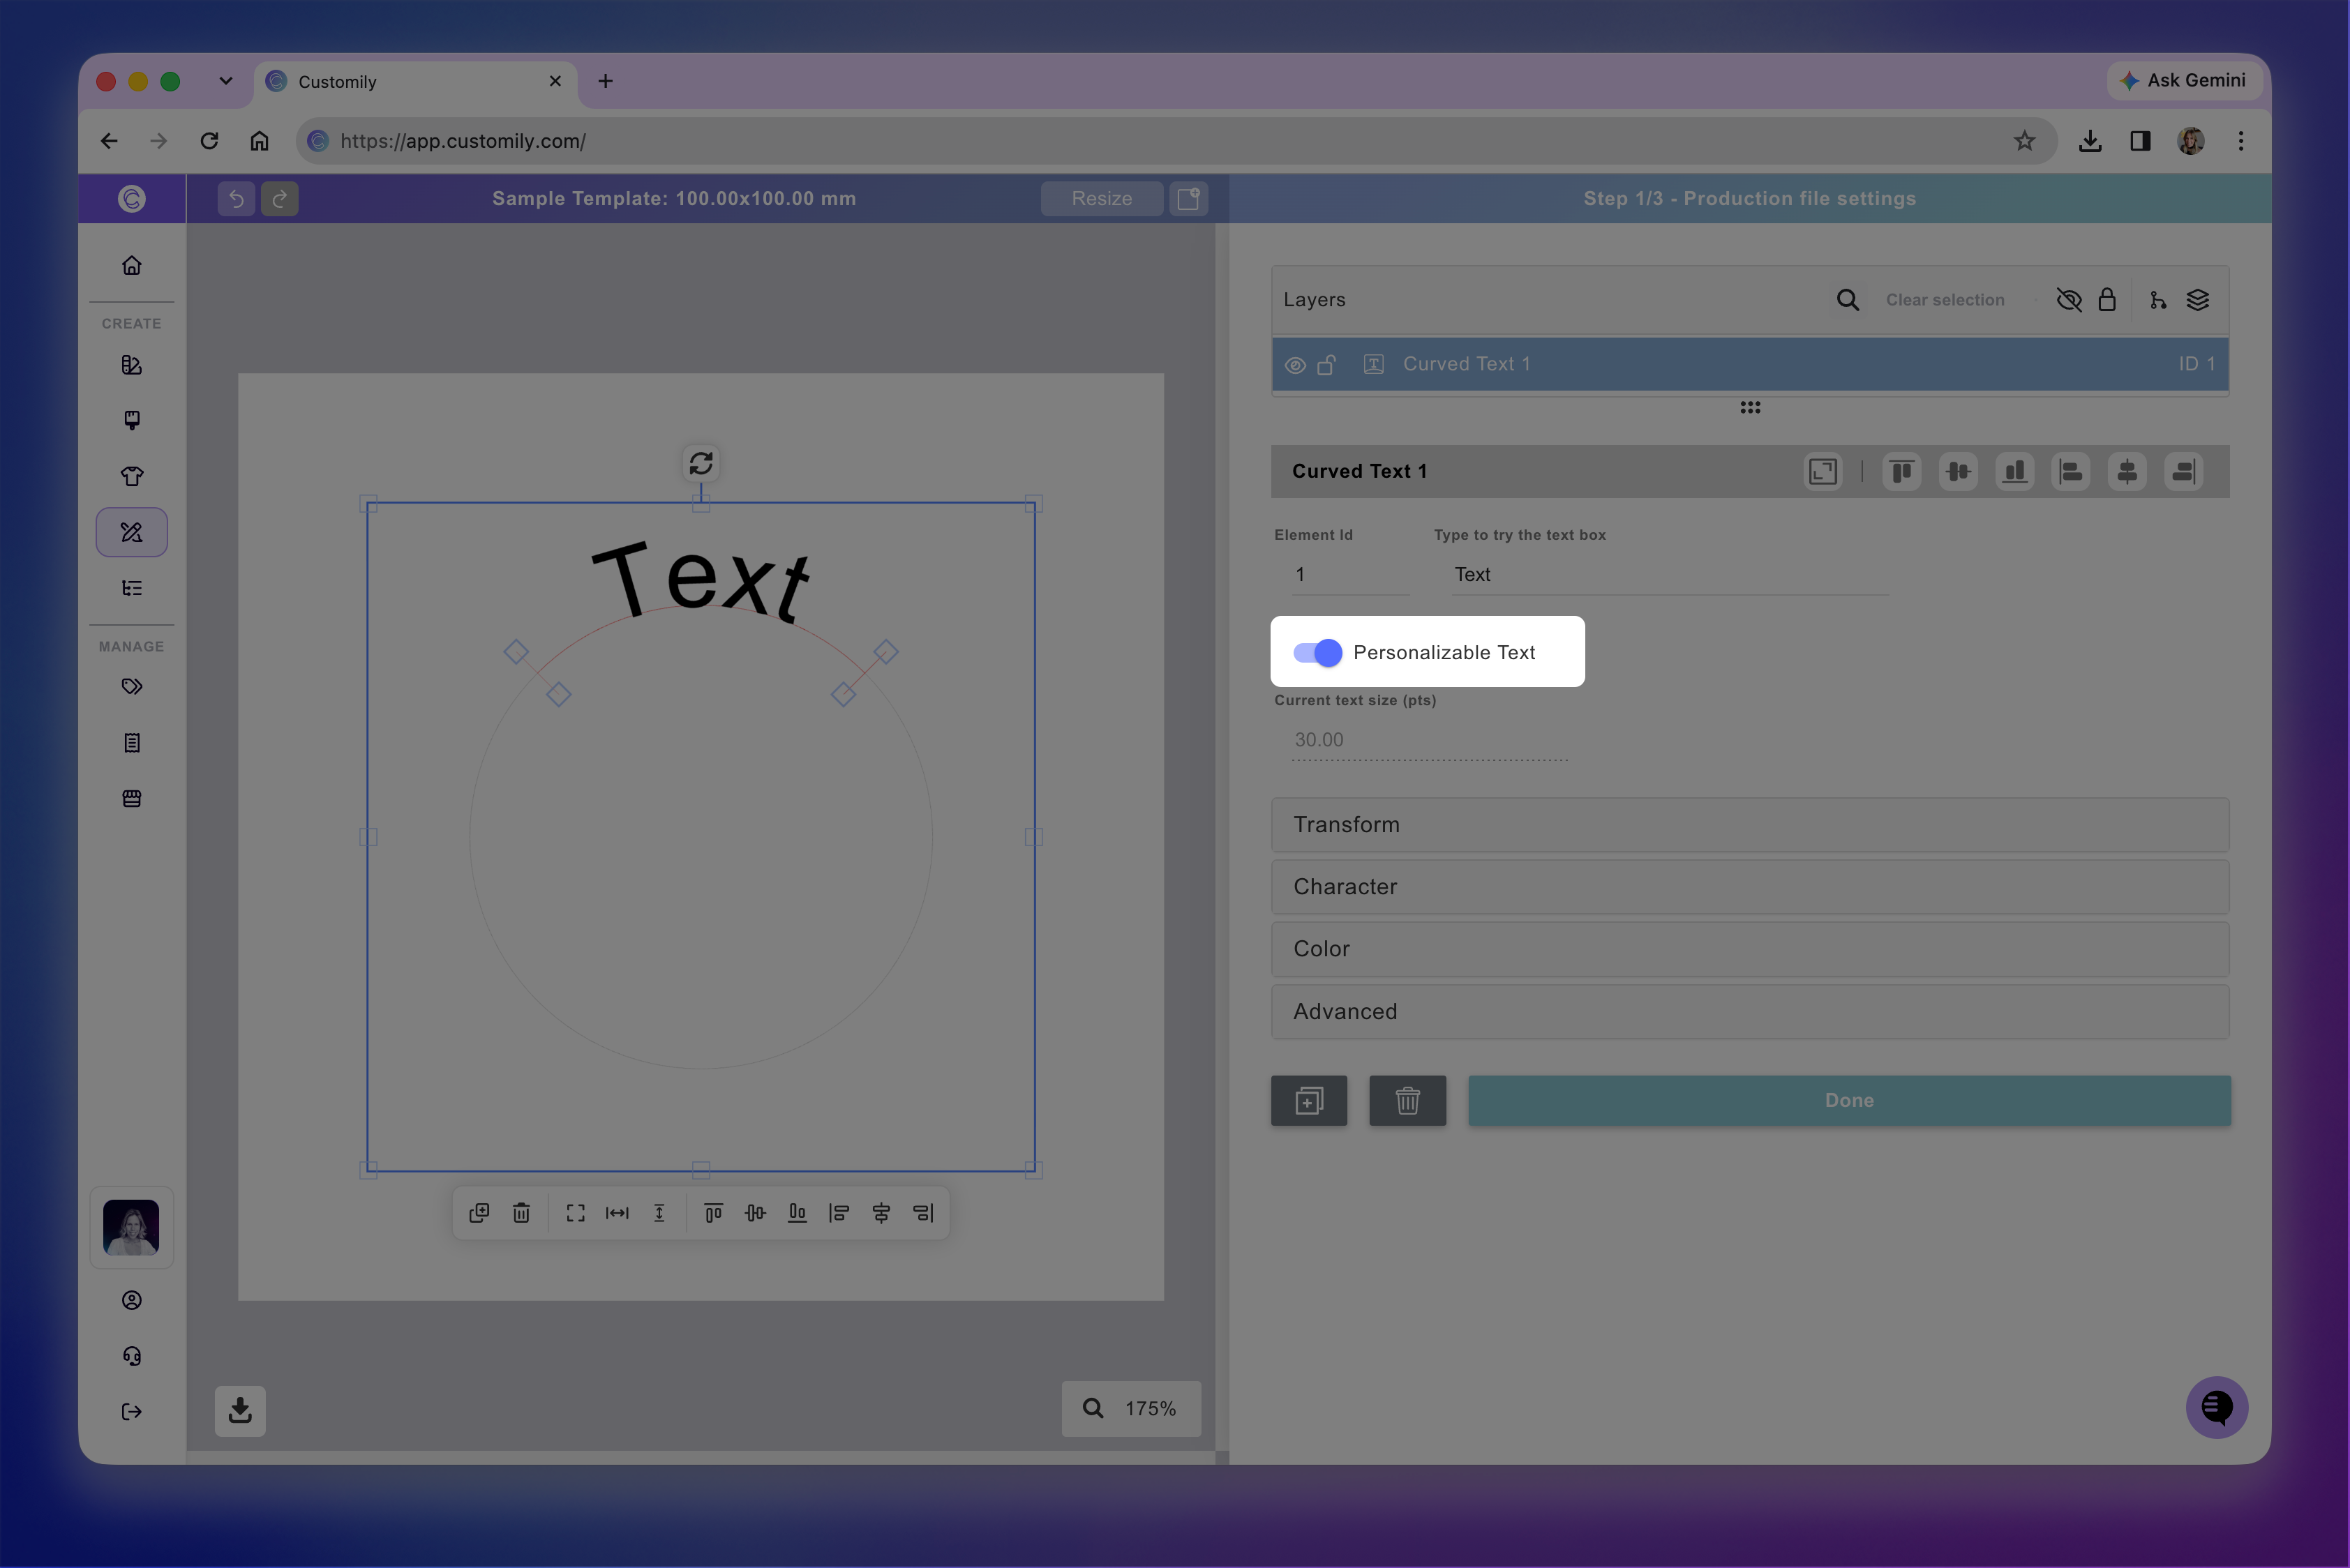2350x1568 pixels.
Task: Open the tab list chevron in browser
Action: [226, 81]
